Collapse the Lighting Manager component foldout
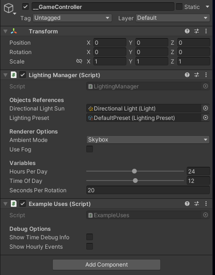The image size is (215, 275). click(6, 75)
